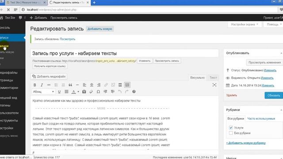Decrease paragraph indent
Screen dimensions: 283x159
pyautogui.click(x=105, y=92)
